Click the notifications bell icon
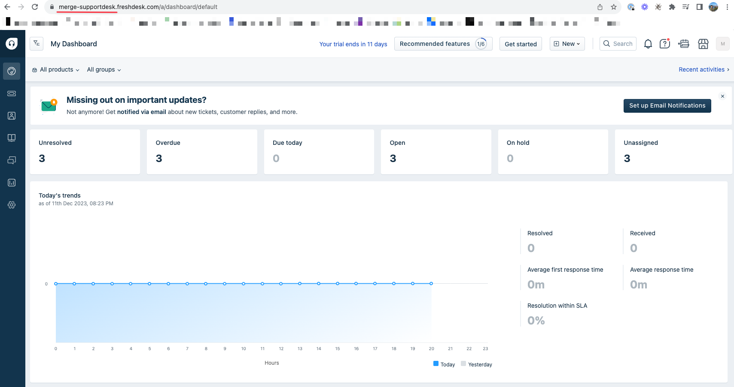This screenshot has height=387, width=734. tap(648, 44)
